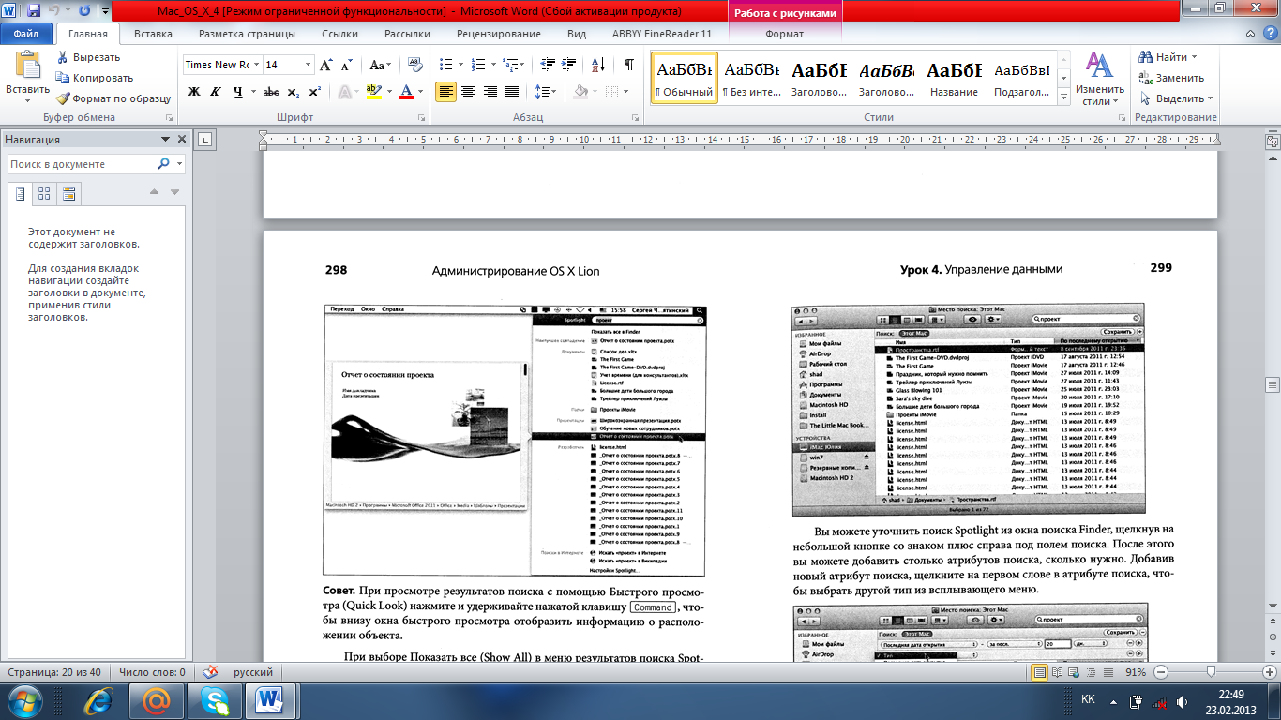Toggle paragraph marks display (¶)
This screenshot has width=1281, height=720.
tap(628, 65)
